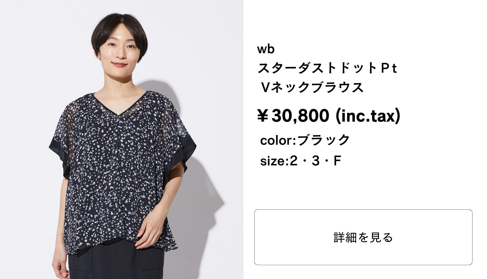Click the color:ブラック text
The height and width of the screenshot is (279, 487).
(x=305, y=140)
